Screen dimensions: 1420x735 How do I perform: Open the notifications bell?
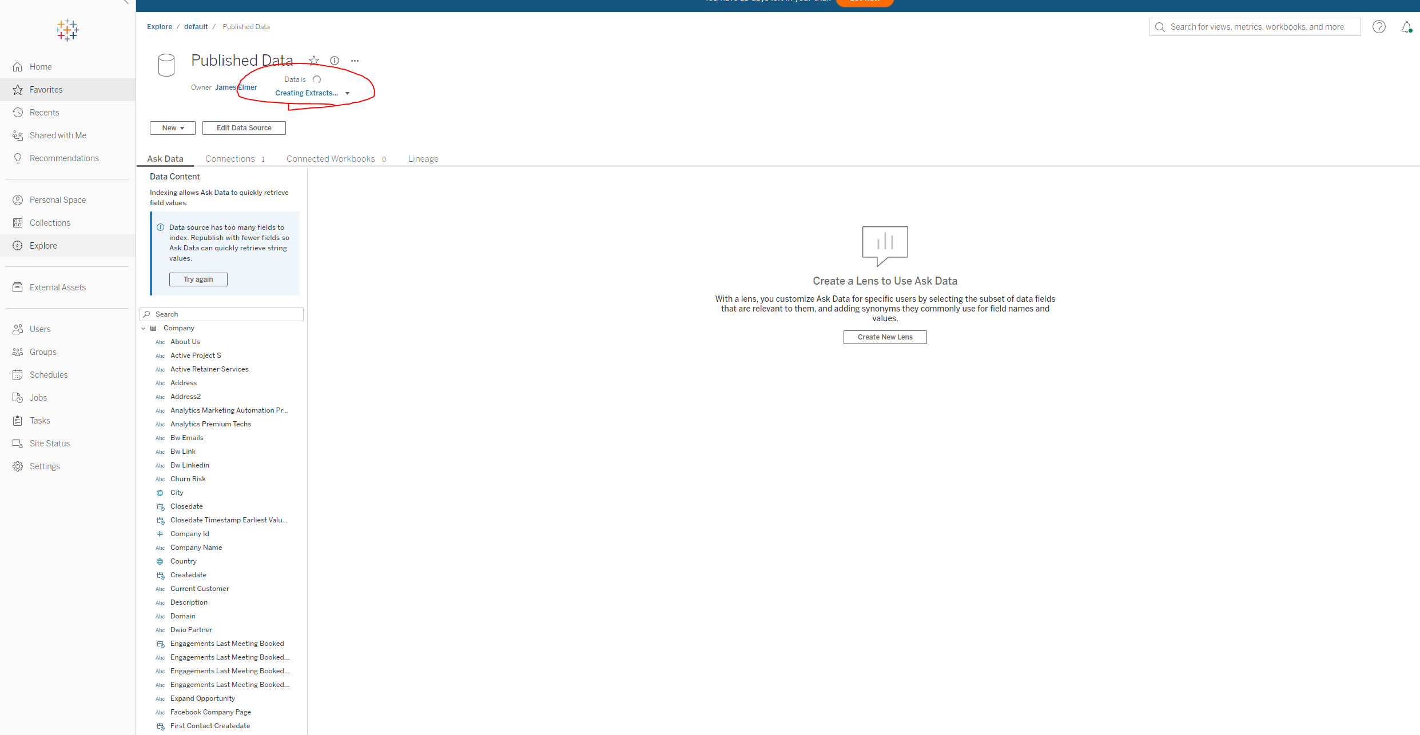tap(1406, 26)
